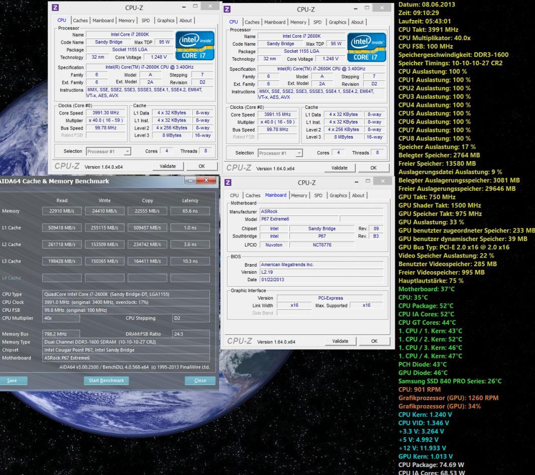This screenshot has width=535, height=475.
Task: Click the CPU-Z icon in the Mainboard window
Action: pyautogui.click(x=228, y=182)
